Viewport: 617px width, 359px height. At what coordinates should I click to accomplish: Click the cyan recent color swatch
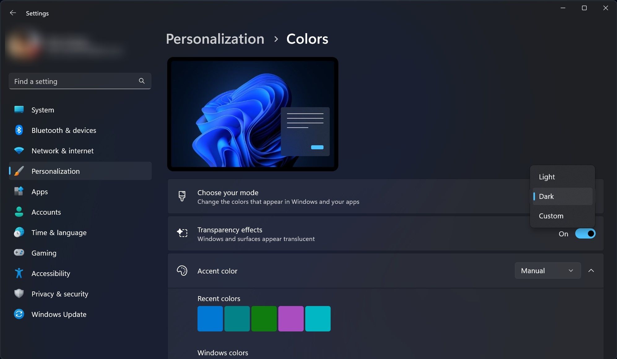(x=318, y=318)
